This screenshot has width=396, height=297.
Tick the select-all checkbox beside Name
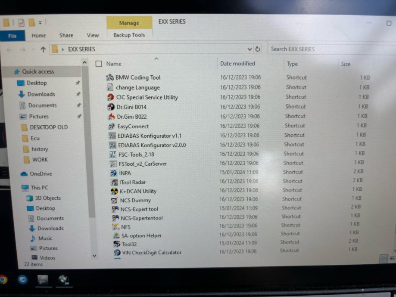[x=99, y=64]
